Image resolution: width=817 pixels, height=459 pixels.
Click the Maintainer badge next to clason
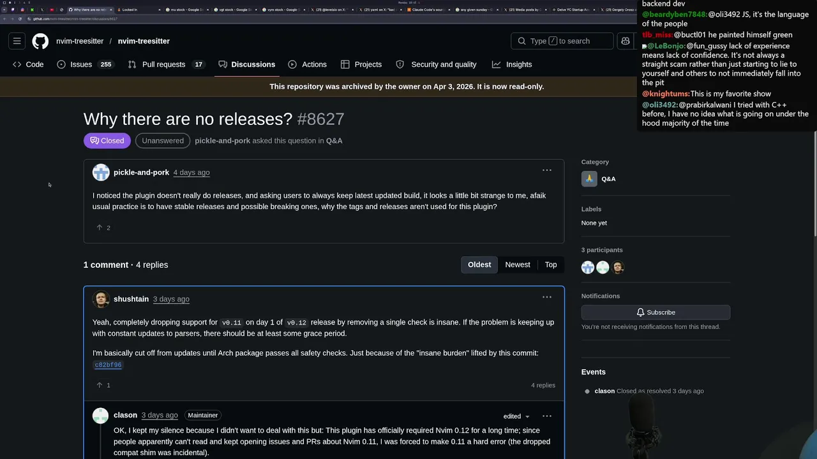point(203,416)
